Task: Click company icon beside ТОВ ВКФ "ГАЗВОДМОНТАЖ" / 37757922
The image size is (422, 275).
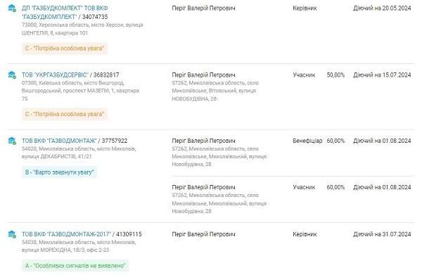Action: pos(12,141)
